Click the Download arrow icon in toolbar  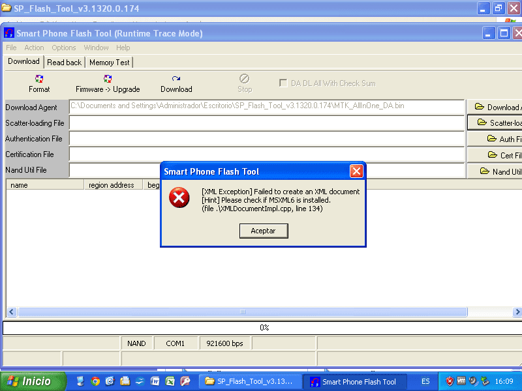click(x=176, y=78)
